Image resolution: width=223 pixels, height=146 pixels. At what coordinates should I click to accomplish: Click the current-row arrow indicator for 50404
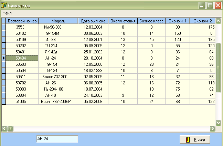coord(4,58)
